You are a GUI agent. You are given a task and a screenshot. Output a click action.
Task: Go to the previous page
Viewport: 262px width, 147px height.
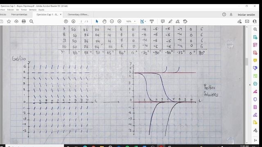(x=66, y=21)
